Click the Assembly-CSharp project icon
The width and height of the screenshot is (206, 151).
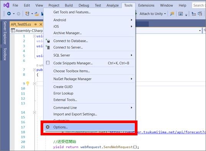pyautogui.click(x=13, y=31)
